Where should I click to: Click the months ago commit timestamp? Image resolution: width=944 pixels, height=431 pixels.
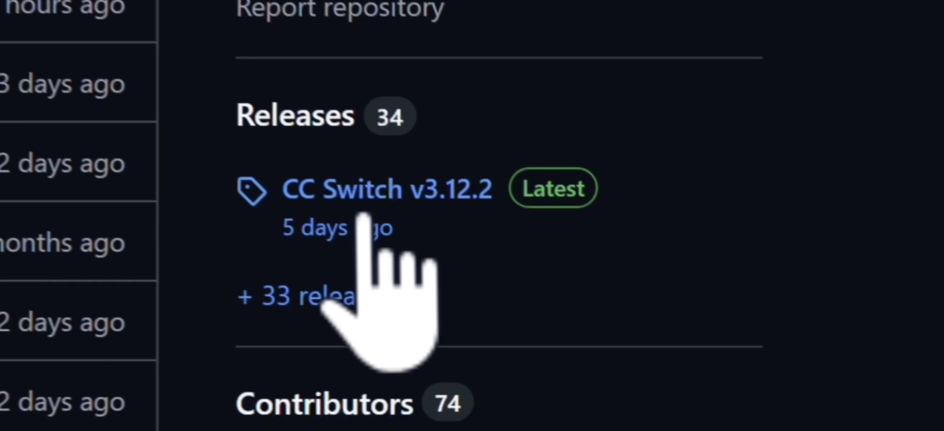(63, 242)
